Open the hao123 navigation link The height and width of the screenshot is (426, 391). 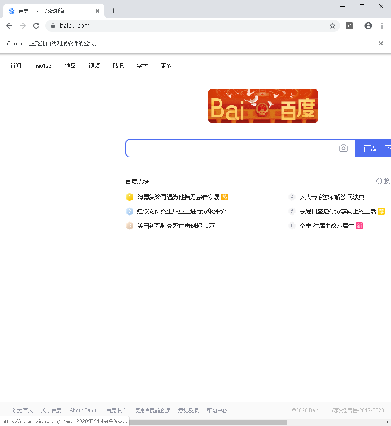coord(43,66)
